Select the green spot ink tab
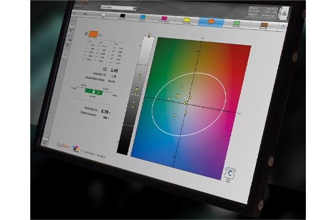336x220 pixels. (236, 24)
